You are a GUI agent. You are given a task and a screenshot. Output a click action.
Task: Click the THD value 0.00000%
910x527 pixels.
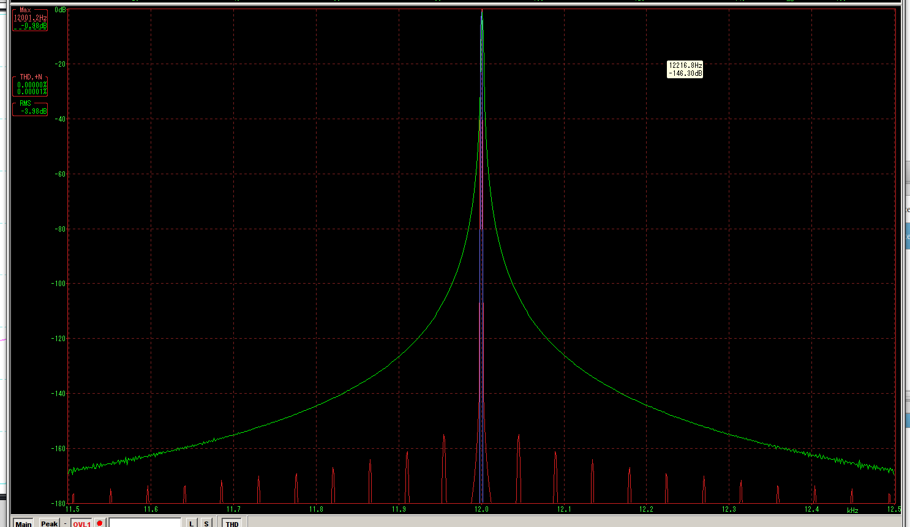(x=32, y=85)
